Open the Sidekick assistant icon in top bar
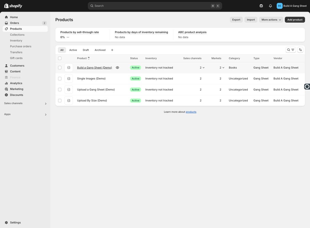 pos(261,6)
